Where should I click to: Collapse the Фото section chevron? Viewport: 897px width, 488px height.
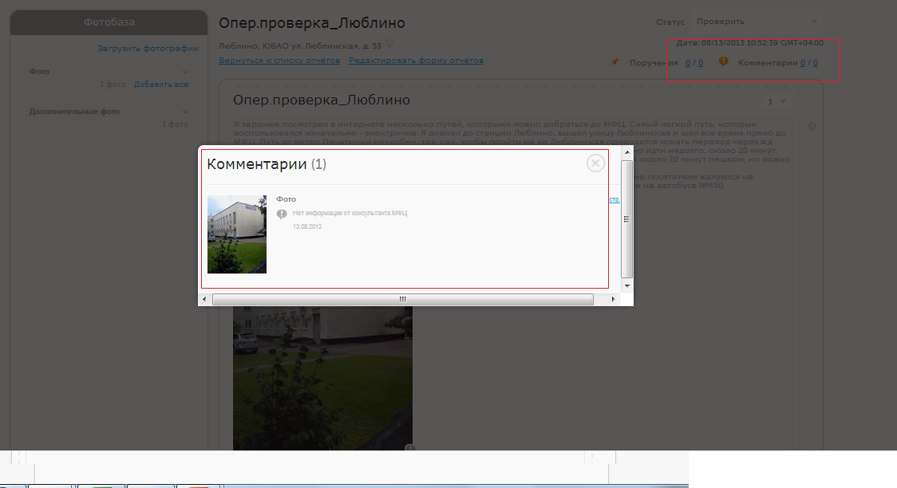click(x=185, y=72)
